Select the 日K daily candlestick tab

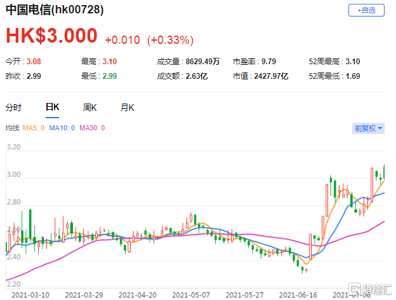point(52,107)
